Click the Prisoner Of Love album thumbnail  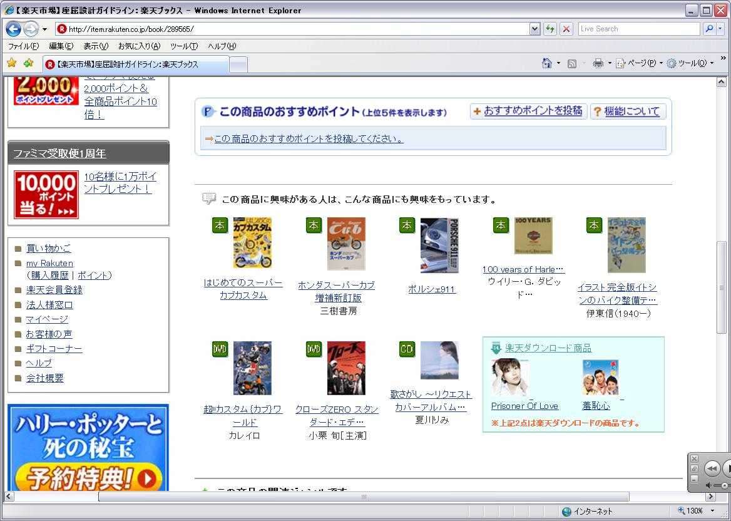[510, 378]
